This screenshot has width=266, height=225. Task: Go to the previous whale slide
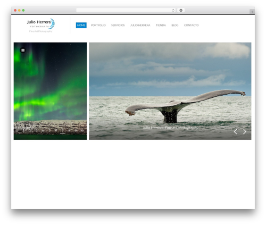coord(236,132)
